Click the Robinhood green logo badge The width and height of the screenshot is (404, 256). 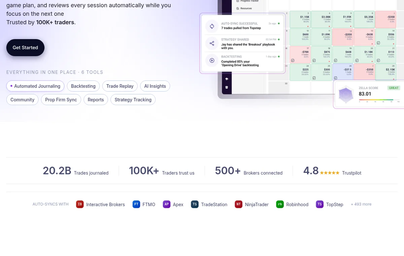pos(280,204)
